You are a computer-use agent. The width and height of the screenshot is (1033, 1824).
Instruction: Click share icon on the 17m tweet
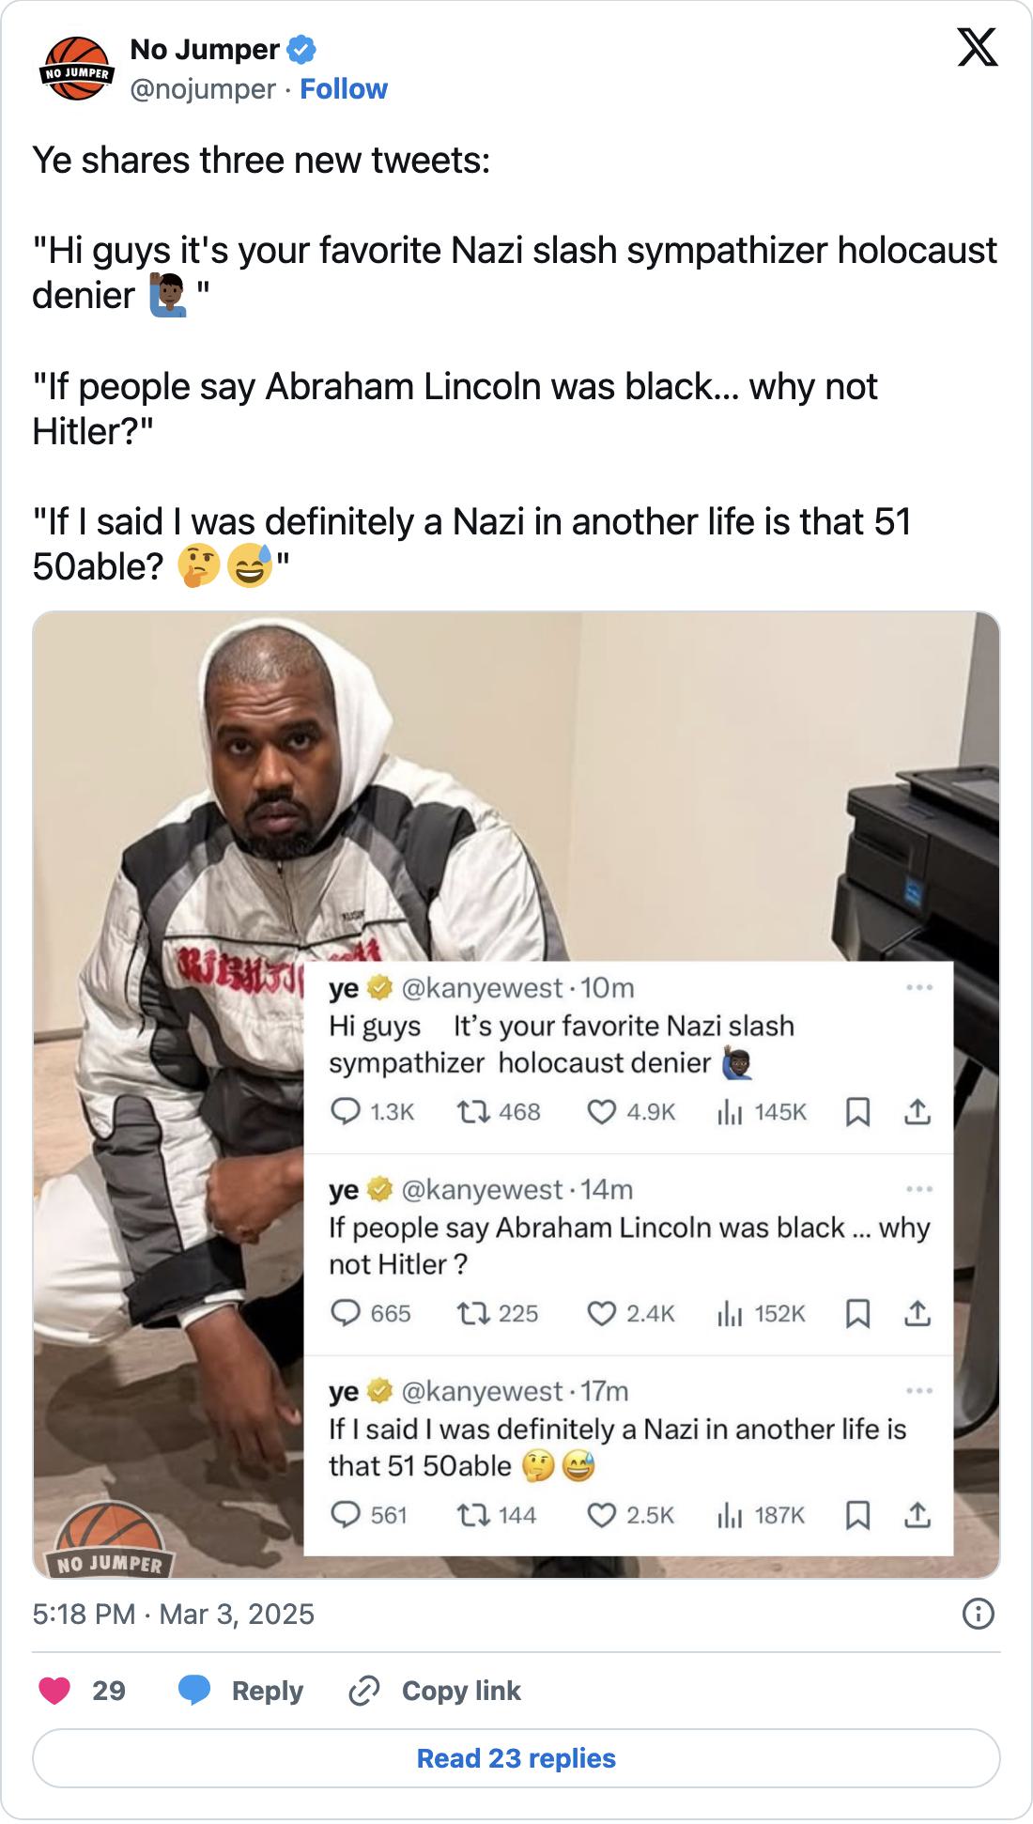(917, 1515)
